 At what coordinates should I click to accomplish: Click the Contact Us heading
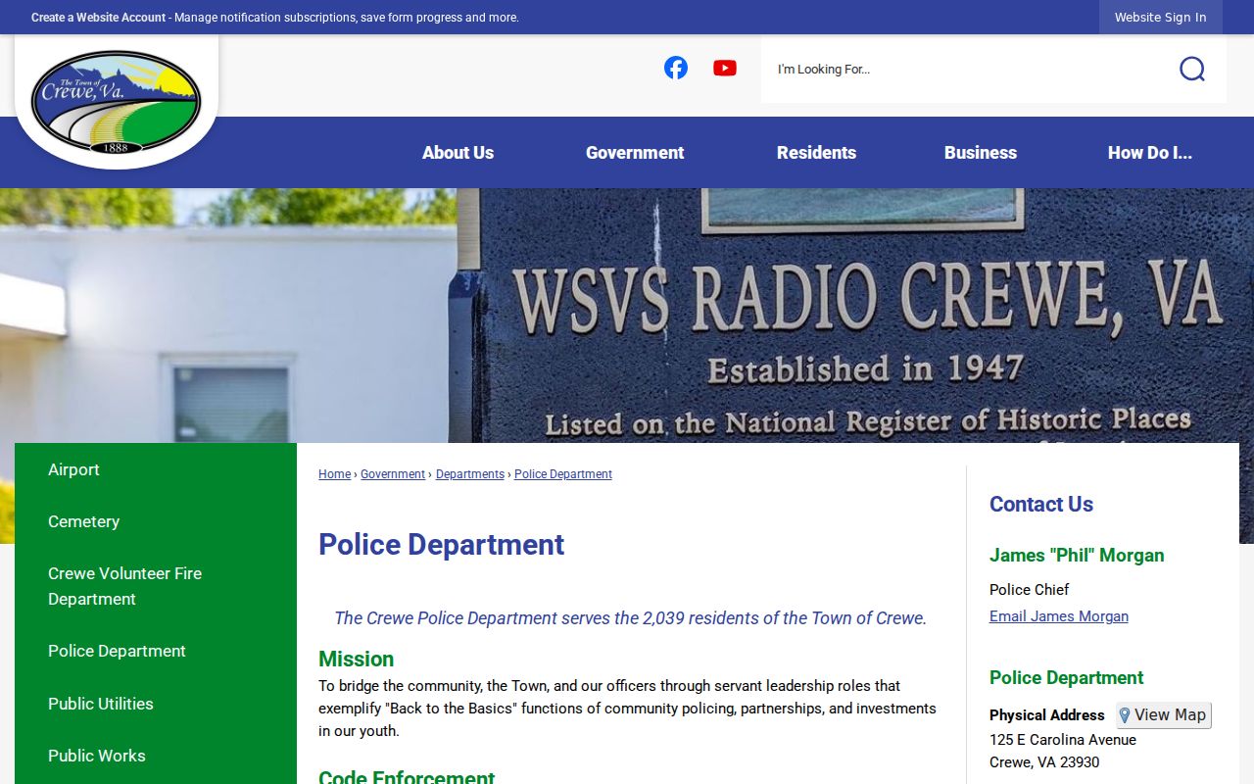click(1041, 505)
